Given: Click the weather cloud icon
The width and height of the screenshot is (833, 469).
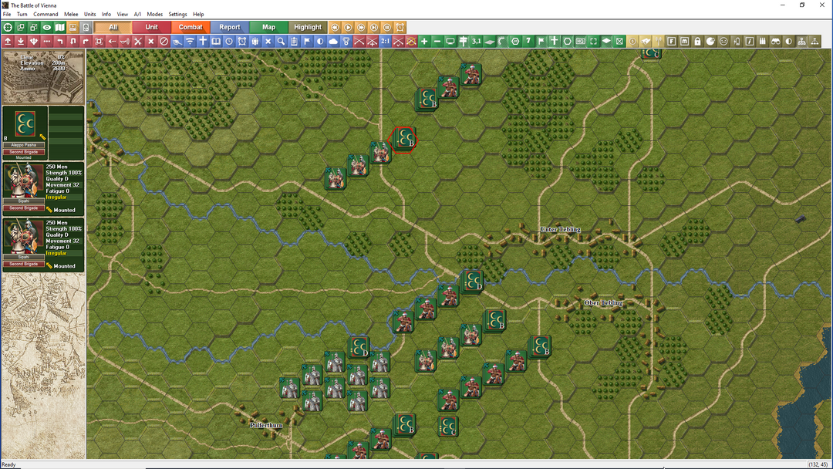Looking at the screenshot, I should point(333,41).
